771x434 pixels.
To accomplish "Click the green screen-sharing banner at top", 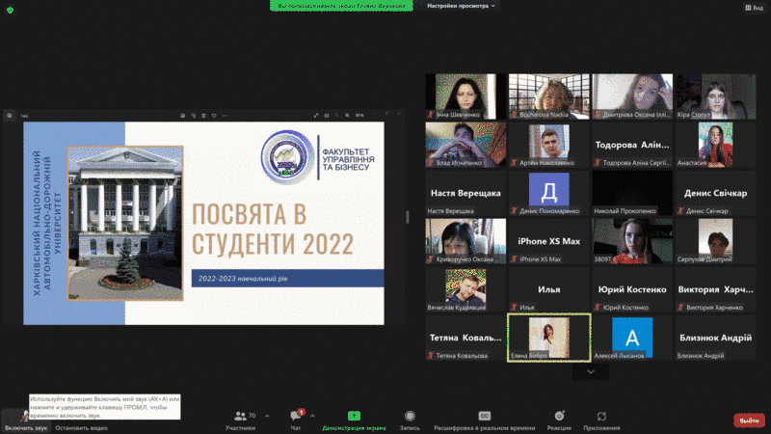I will [341, 5].
